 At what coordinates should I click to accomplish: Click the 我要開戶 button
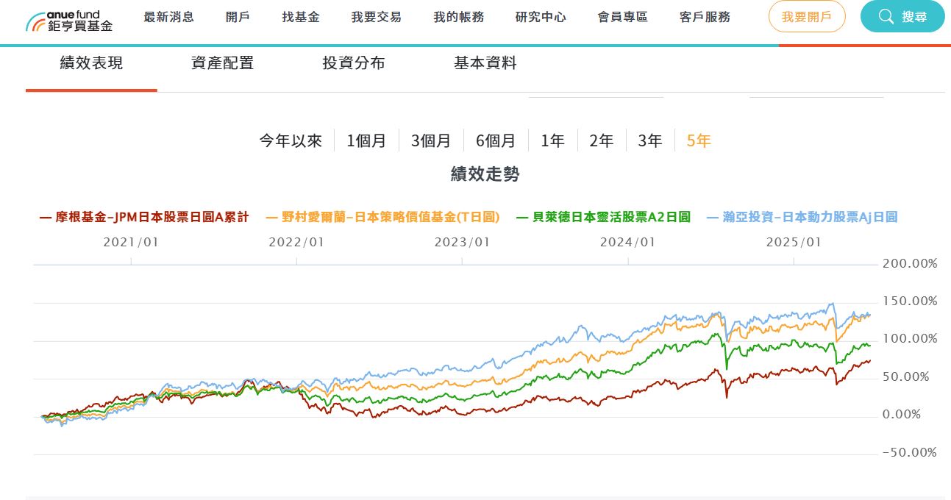[807, 17]
